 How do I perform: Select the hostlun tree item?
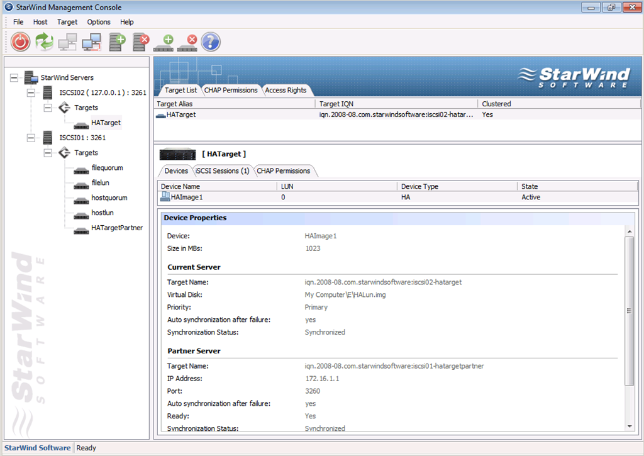coord(103,213)
